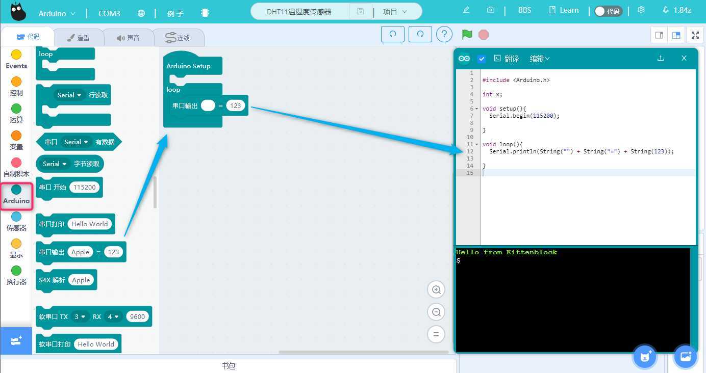Open the 项目 project dropdown
706x373 pixels.
395,11
